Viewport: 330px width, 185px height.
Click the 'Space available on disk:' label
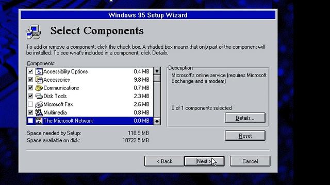click(54, 140)
